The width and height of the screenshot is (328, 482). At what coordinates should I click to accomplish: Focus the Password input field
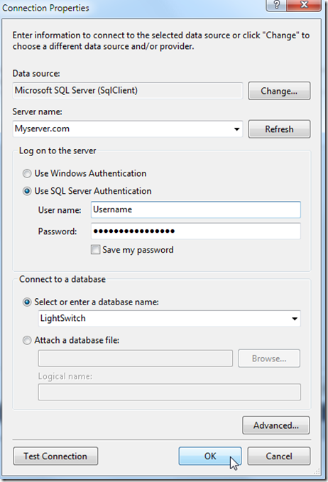(x=196, y=231)
